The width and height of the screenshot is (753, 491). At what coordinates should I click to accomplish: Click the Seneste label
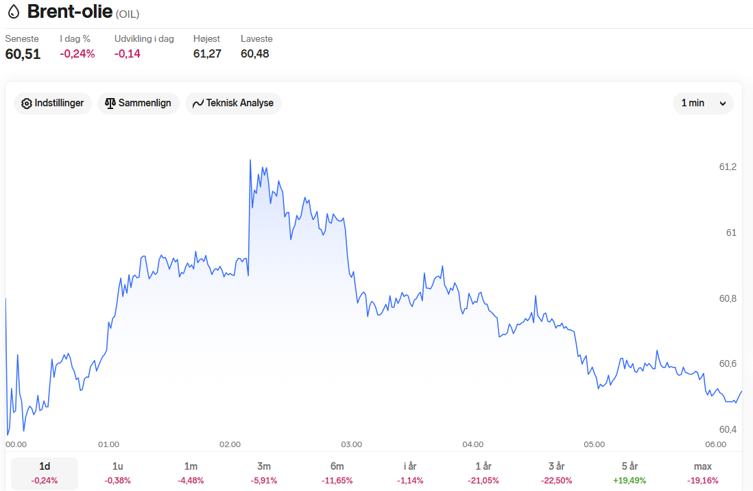(x=22, y=38)
